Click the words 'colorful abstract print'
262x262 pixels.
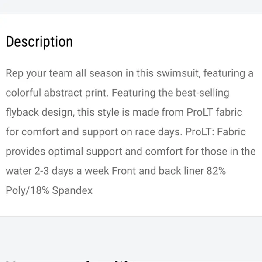click(x=57, y=93)
